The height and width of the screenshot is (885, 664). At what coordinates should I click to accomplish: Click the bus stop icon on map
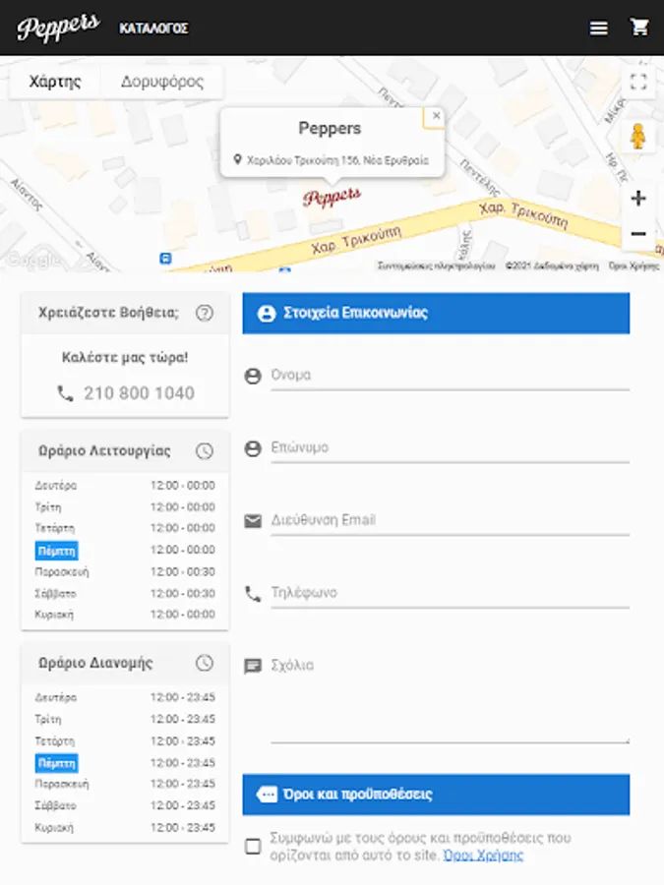tap(165, 259)
